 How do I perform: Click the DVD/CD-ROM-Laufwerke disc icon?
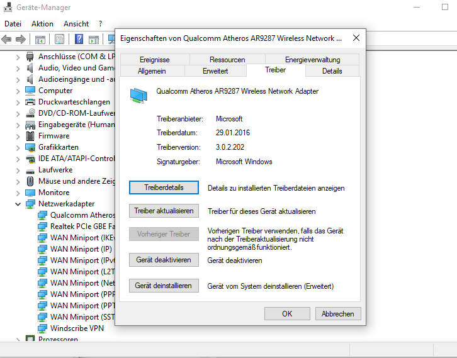click(30, 113)
